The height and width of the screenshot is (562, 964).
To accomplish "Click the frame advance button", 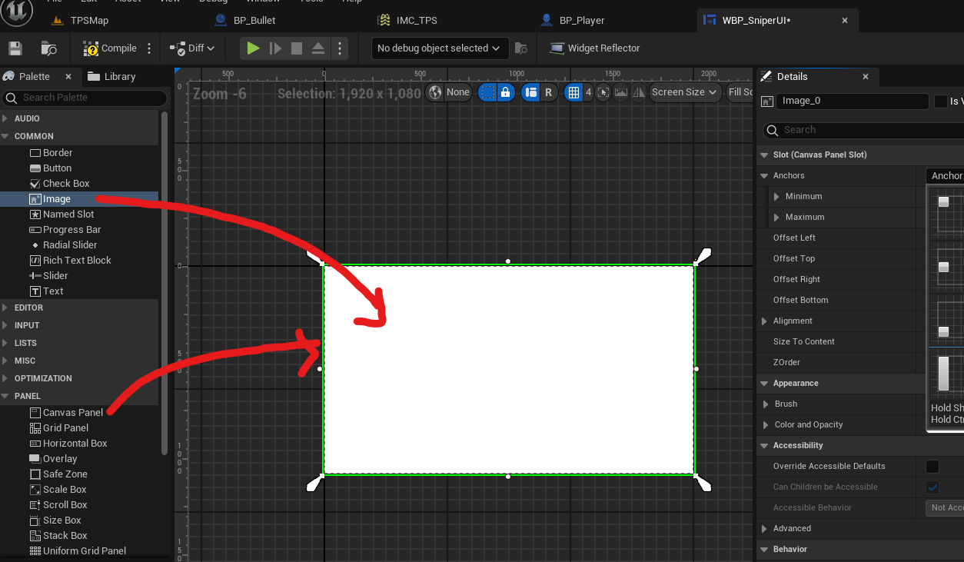I will 275,48.
